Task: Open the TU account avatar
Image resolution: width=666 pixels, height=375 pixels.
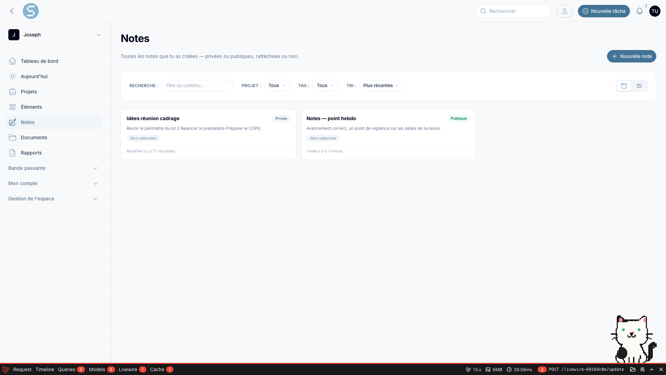Action: pyautogui.click(x=655, y=11)
